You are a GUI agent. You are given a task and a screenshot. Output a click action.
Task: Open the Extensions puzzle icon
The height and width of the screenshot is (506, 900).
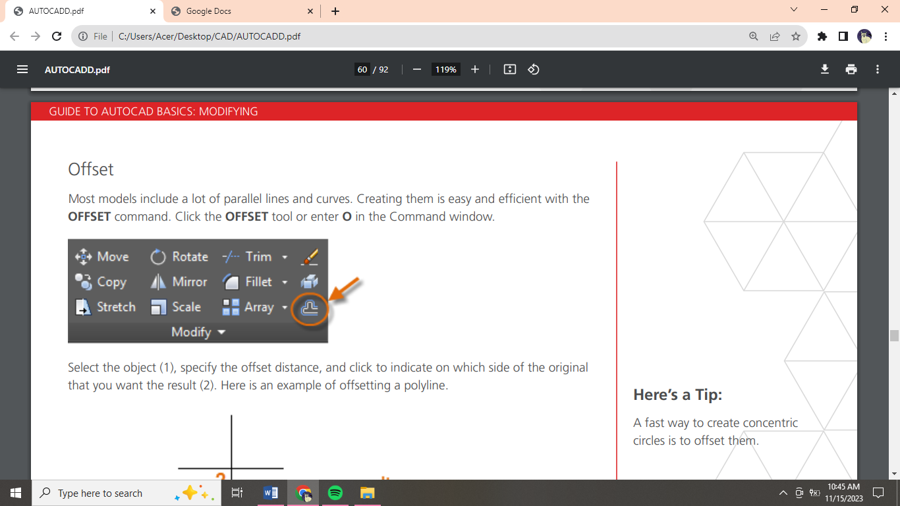pyautogui.click(x=822, y=36)
